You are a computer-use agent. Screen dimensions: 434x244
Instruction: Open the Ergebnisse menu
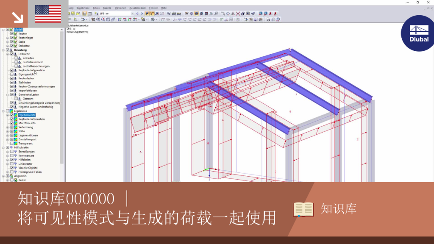pos(83,8)
